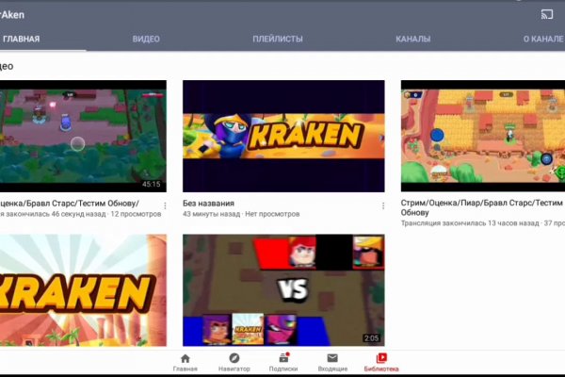Open the large KRAKEN beach thumbnail
The width and height of the screenshot is (565, 377).
point(83,289)
